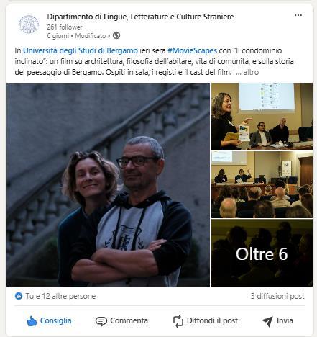This screenshot has width=317, height=337.
Task: Open photo of audience facing panel
Action: (x=262, y=184)
